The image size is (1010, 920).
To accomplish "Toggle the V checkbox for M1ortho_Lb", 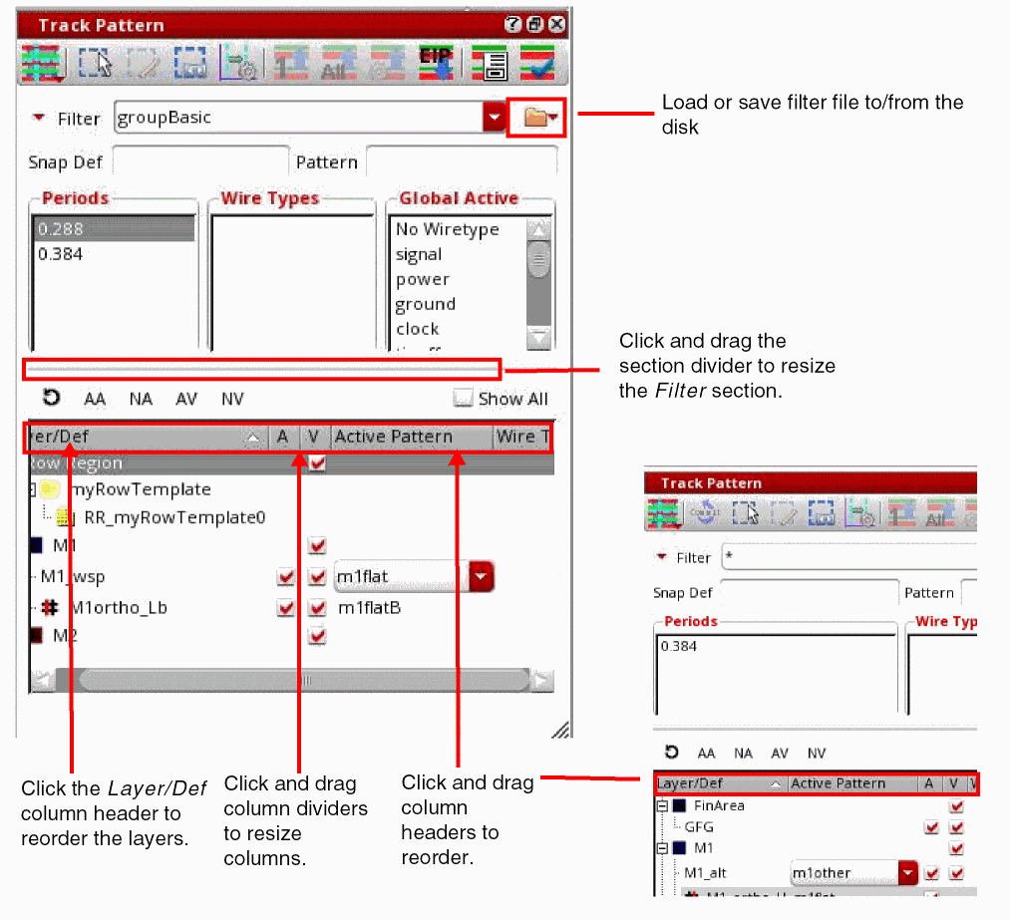I will pyautogui.click(x=317, y=607).
